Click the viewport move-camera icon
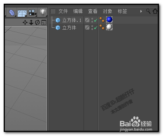 (x=25, y=23)
